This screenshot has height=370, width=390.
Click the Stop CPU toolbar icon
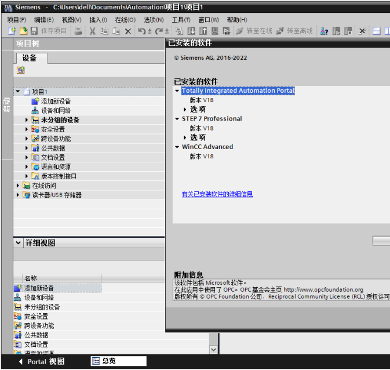(x=348, y=31)
